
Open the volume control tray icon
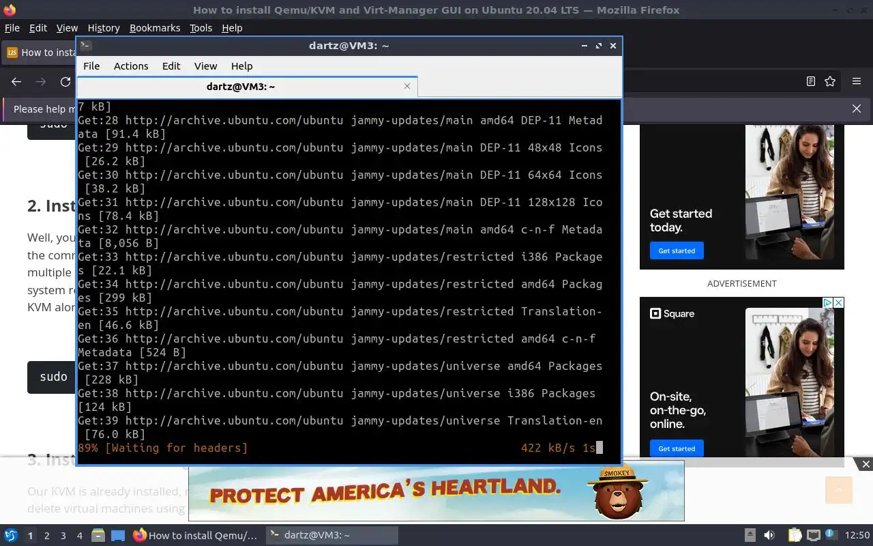click(x=769, y=536)
